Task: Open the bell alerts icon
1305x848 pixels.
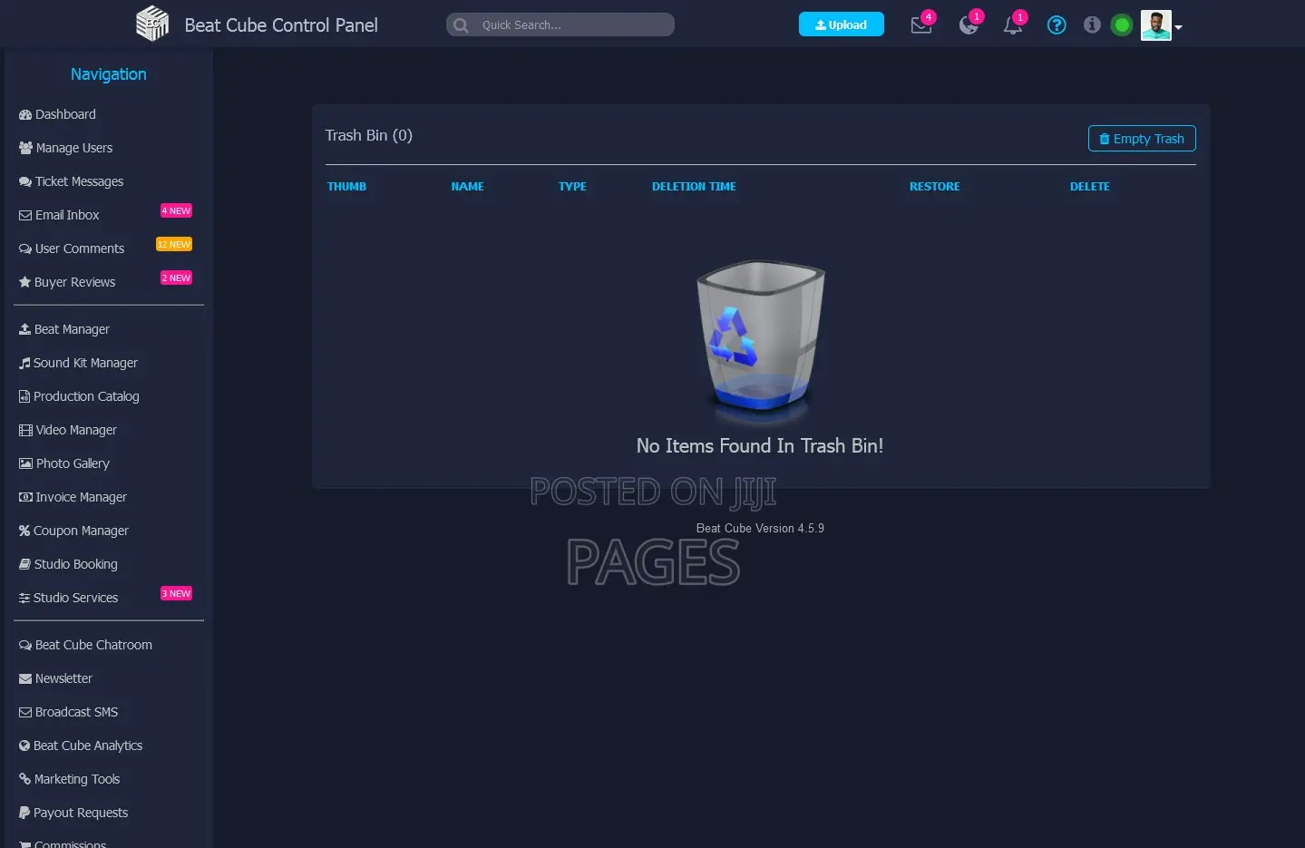Action: (1013, 25)
